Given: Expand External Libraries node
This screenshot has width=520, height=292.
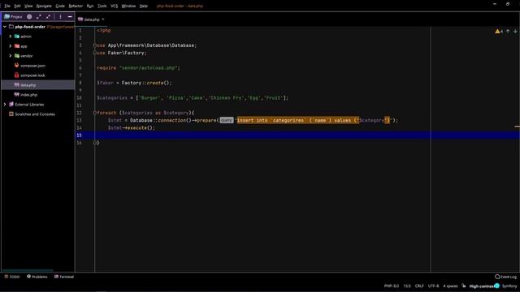Looking at the screenshot, I should tap(5, 105).
